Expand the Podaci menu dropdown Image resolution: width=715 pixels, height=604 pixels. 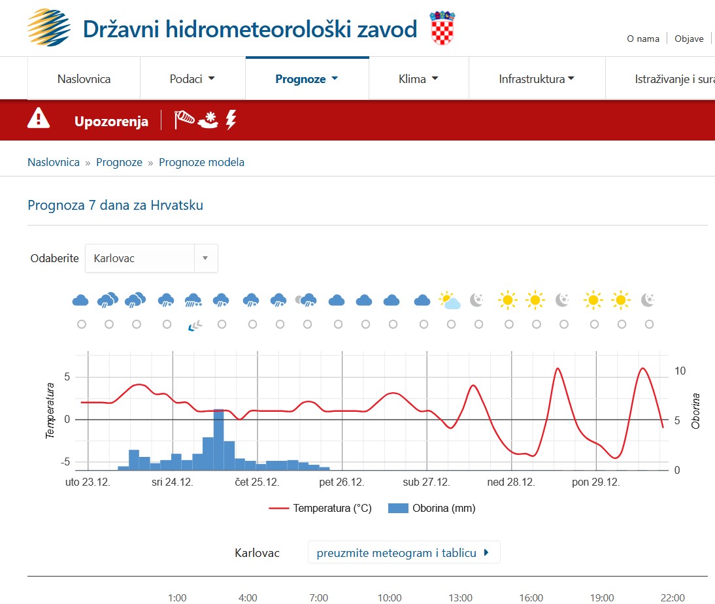pyautogui.click(x=192, y=79)
